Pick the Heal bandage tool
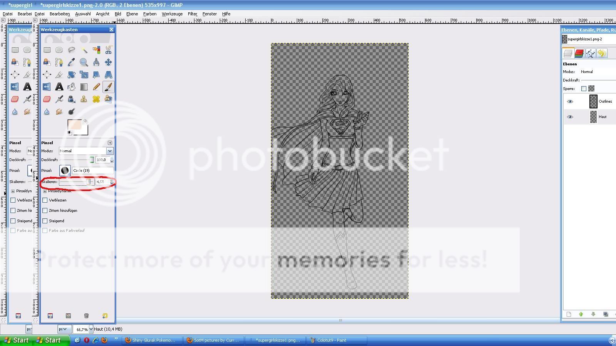The height and width of the screenshot is (346, 616). pyautogui.click(x=96, y=99)
